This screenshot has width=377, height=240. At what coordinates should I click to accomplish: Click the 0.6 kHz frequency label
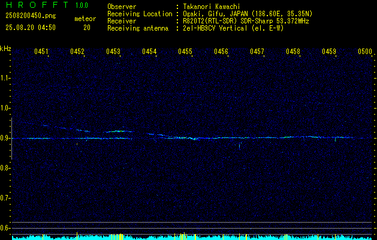(x=5, y=228)
